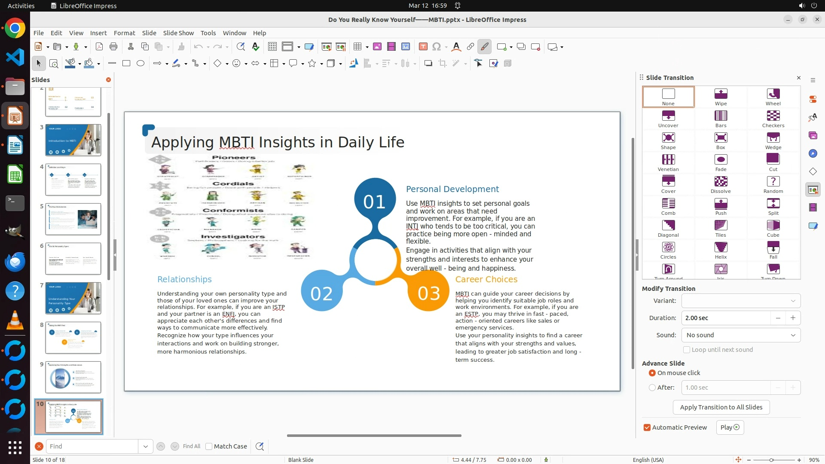Click the Insert Text Box icon

423,47
